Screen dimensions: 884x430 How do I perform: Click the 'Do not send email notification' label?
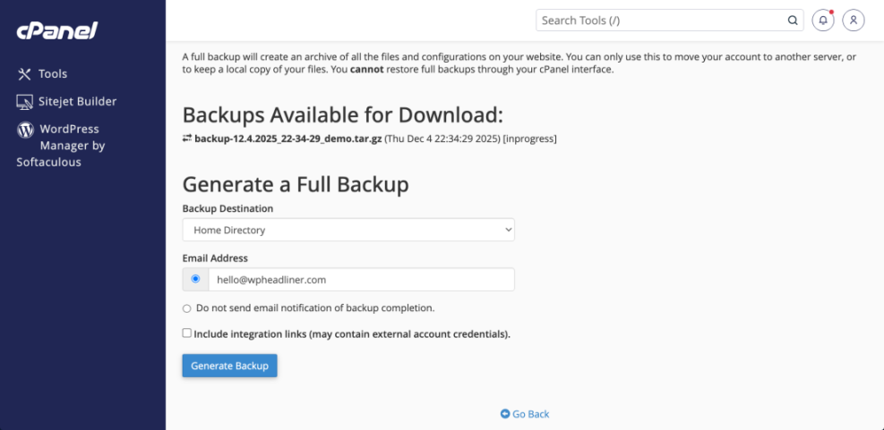(315, 308)
